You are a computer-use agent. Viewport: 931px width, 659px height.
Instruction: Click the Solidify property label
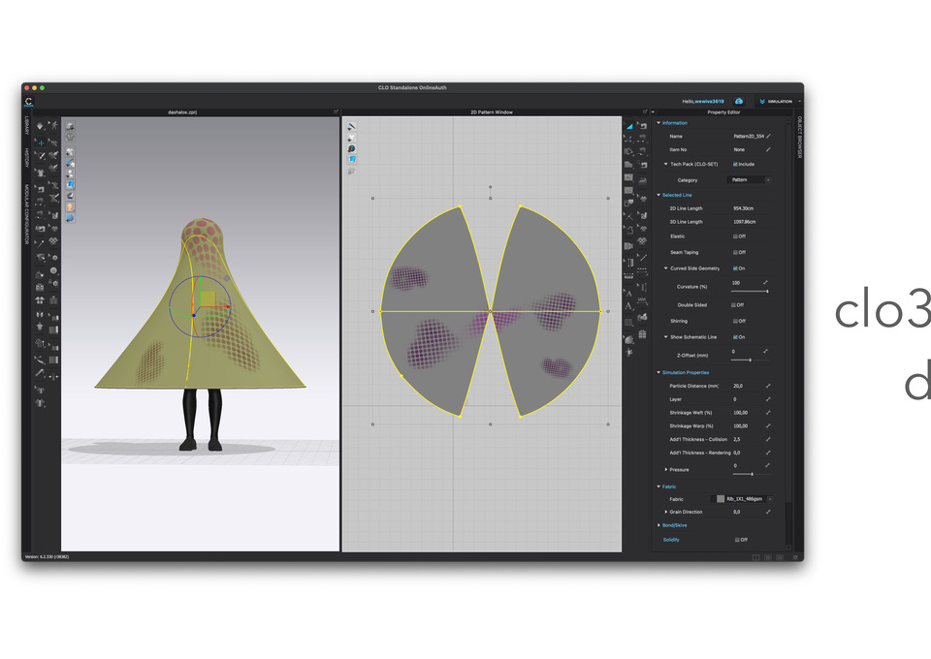tap(671, 540)
